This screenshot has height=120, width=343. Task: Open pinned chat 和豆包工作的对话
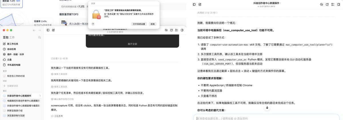coord(22,76)
